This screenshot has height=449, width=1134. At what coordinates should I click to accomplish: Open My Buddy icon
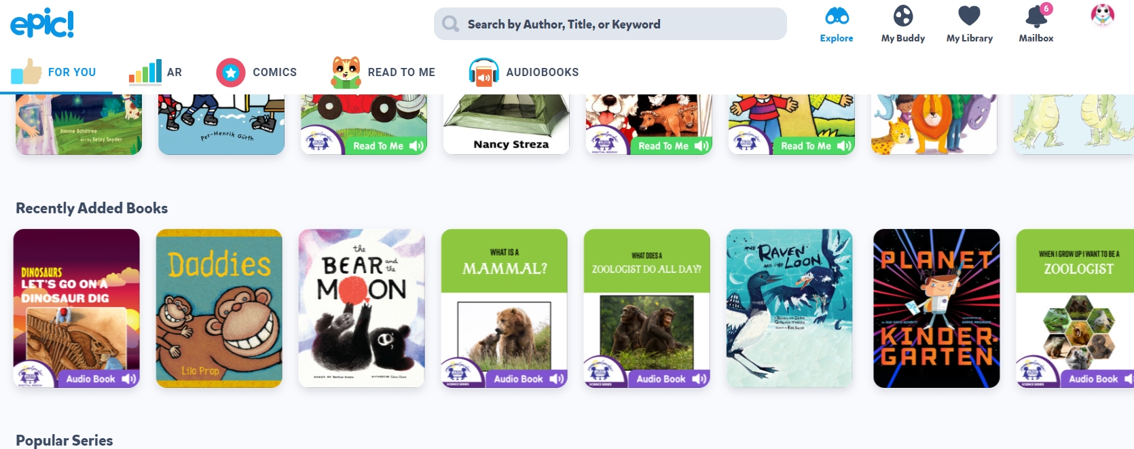[x=903, y=16]
